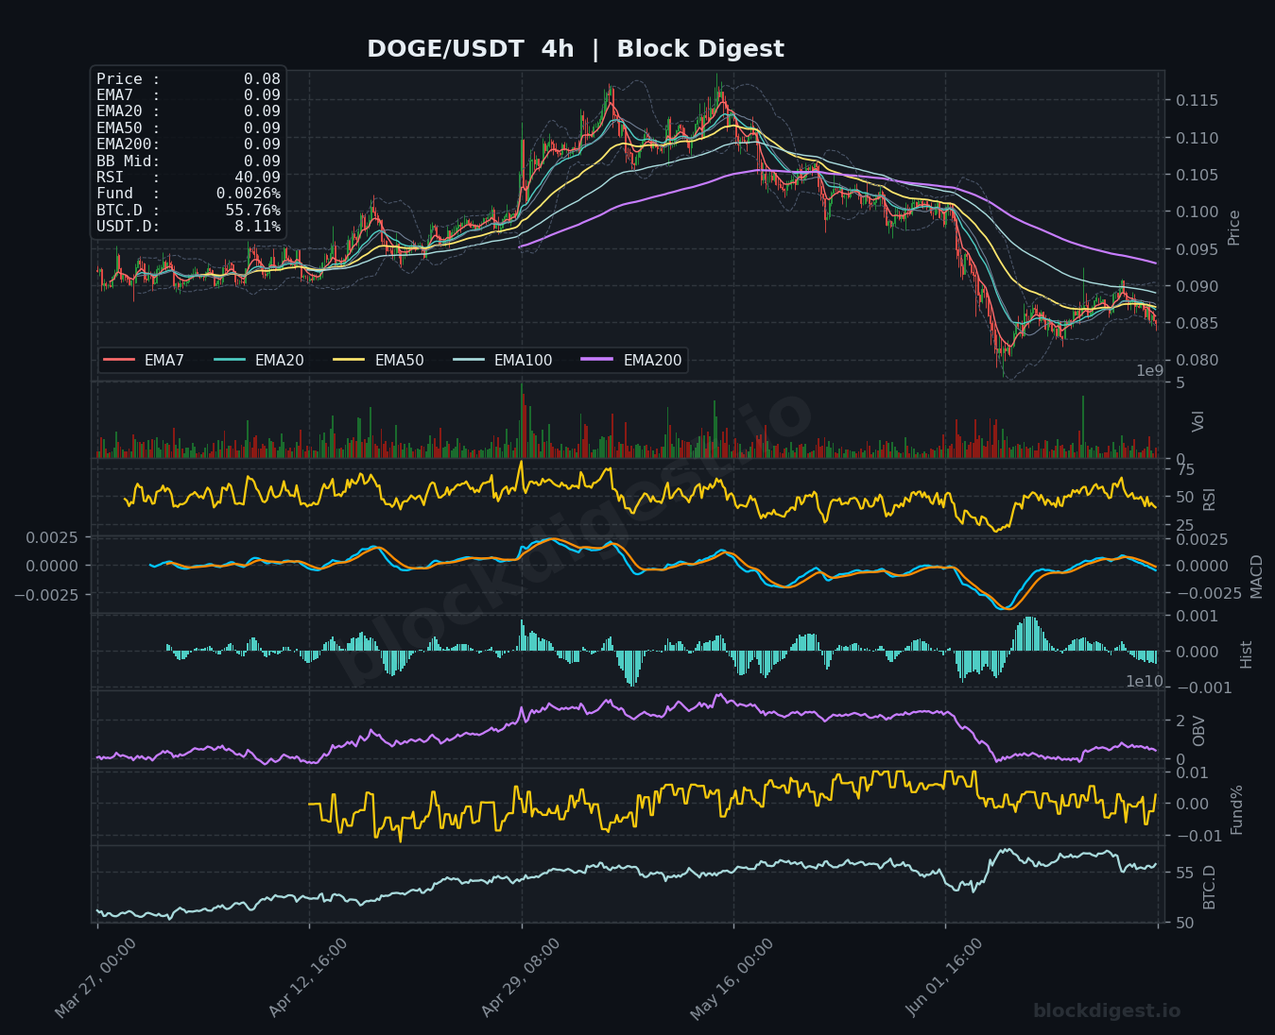Click the RSI axis label

pyautogui.click(x=1209, y=499)
